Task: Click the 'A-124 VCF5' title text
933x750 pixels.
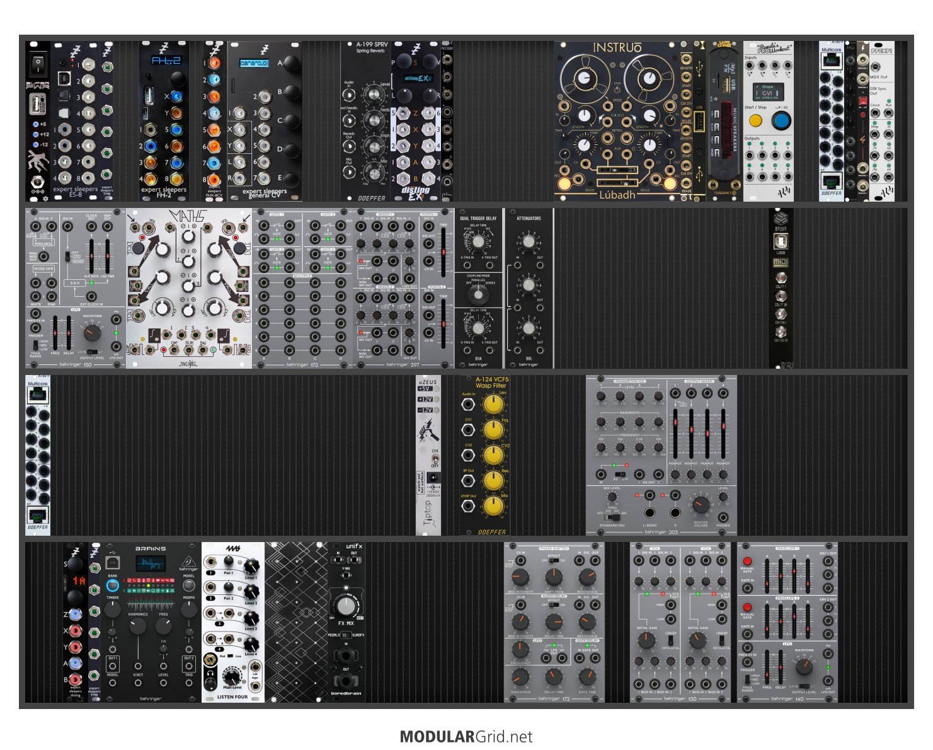Action: [x=491, y=379]
